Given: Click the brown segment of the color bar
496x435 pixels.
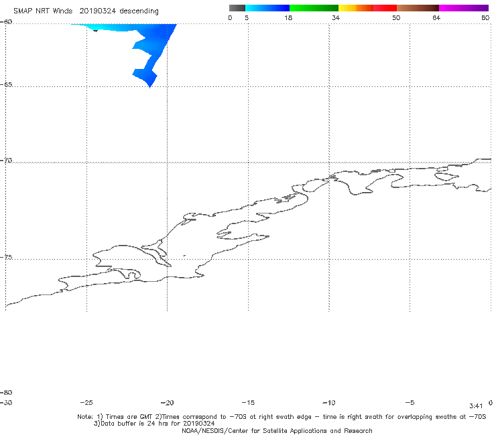Looking at the screenshot, I should tap(418, 8).
